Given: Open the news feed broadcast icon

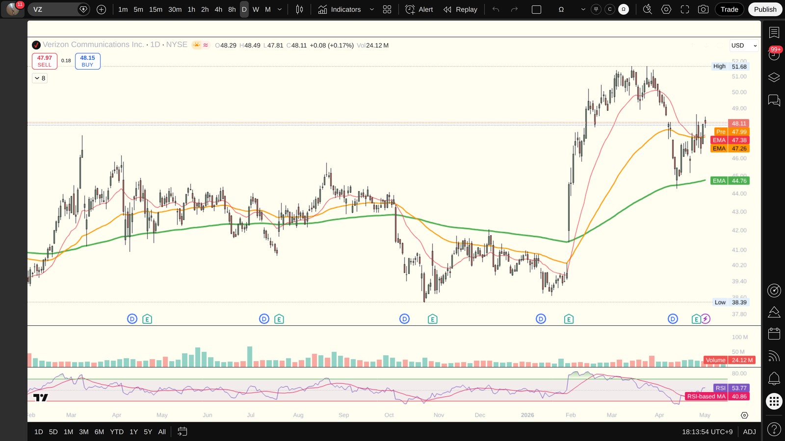Looking at the screenshot, I should pos(774,356).
